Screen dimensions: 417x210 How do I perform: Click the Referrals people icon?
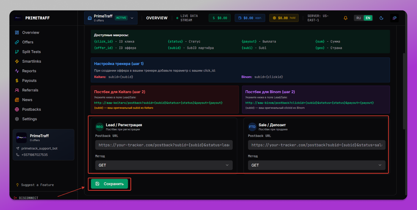pyautogui.click(x=17, y=90)
